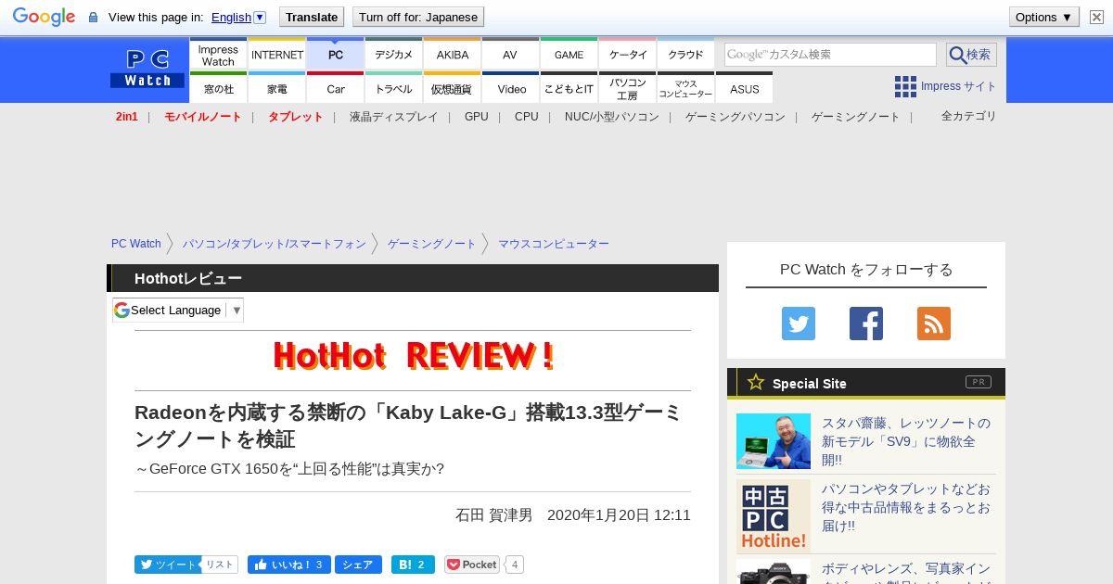Go to the 2in1 category

(127, 117)
